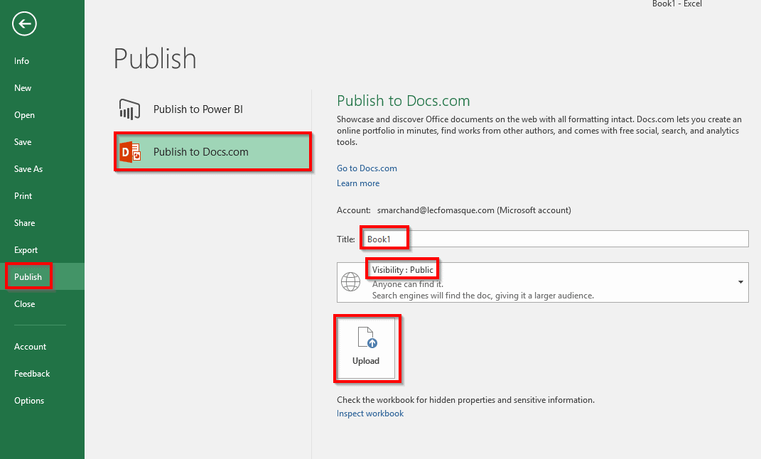
Task: Open the Info menu item
Action: 22,61
